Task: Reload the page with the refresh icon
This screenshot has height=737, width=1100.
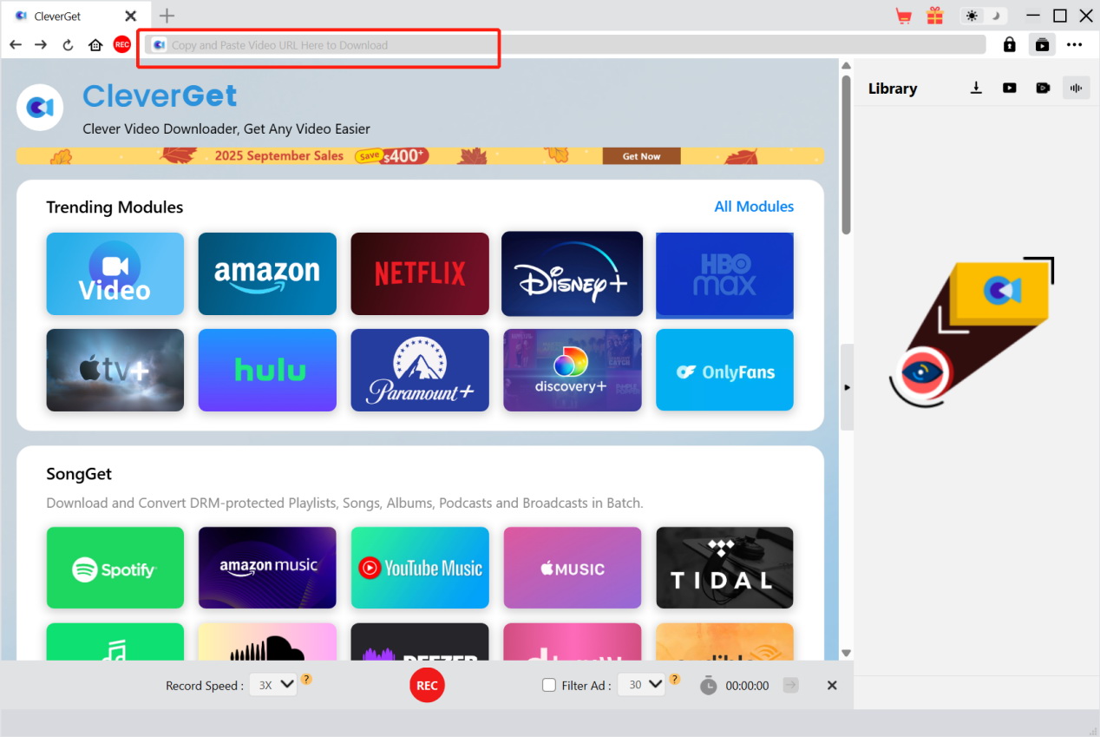Action: click(x=68, y=45)
